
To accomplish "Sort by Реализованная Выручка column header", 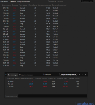I will pyautogui.click(x=24, y=78).
